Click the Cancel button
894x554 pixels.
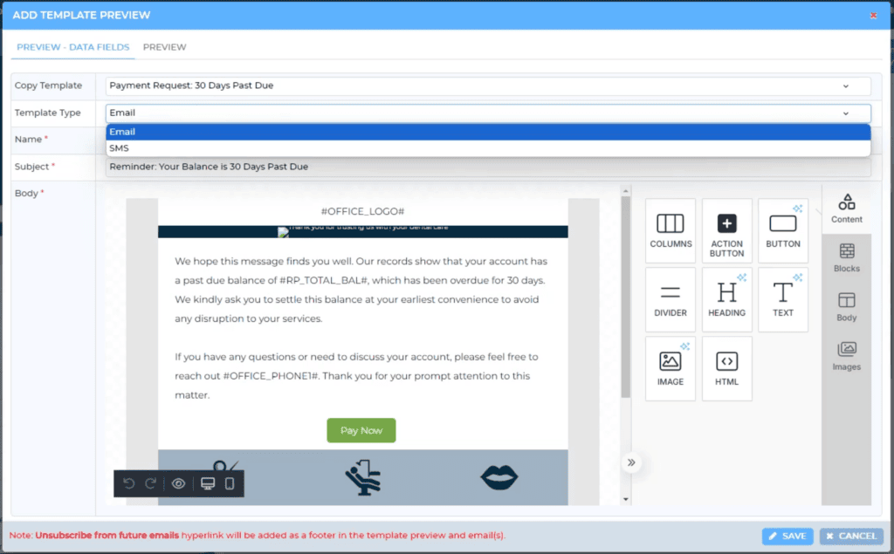(850, 536)
